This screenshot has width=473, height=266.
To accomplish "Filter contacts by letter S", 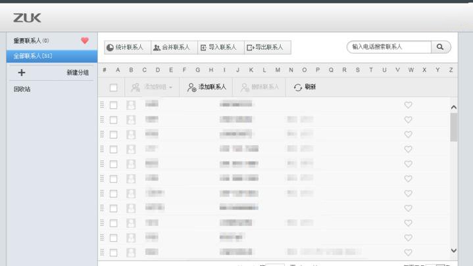I will pos(357,70).
